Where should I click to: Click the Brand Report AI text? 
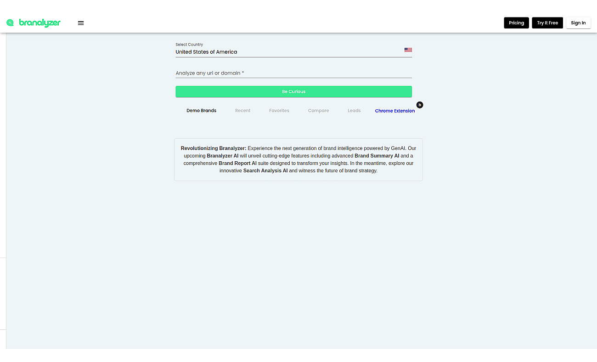pyautogui.click(x=237, y=163)
